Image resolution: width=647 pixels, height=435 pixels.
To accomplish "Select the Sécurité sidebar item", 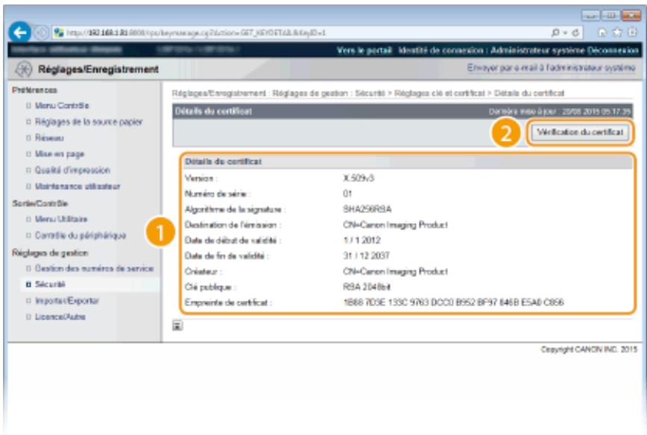I will click(50, 285).
